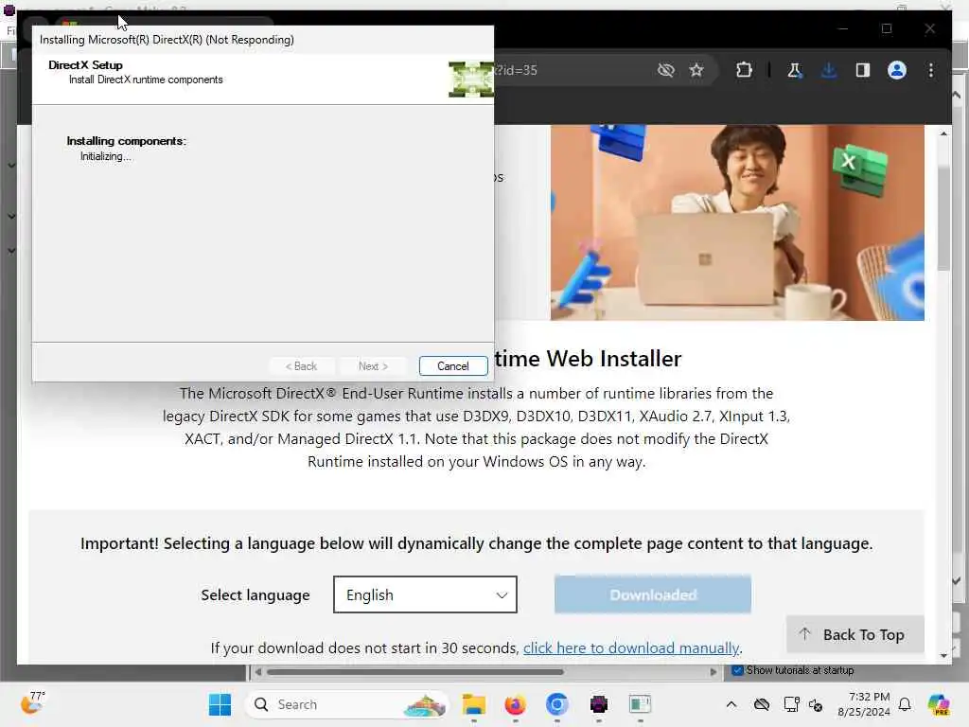The width and height of the screenshot is (969, 727).
Task: Click the Web Installer page heading
Action: pyautogui.click(x=588, y=359)
